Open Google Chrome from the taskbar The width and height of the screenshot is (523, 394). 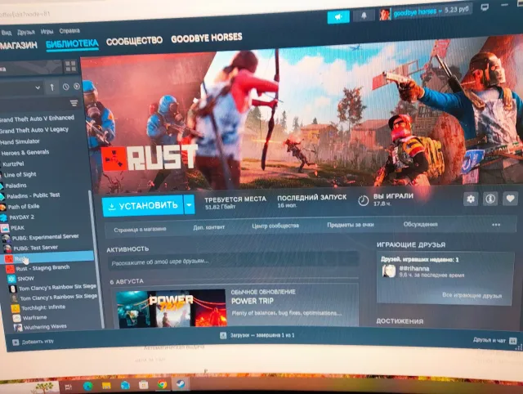coord(163,385)
